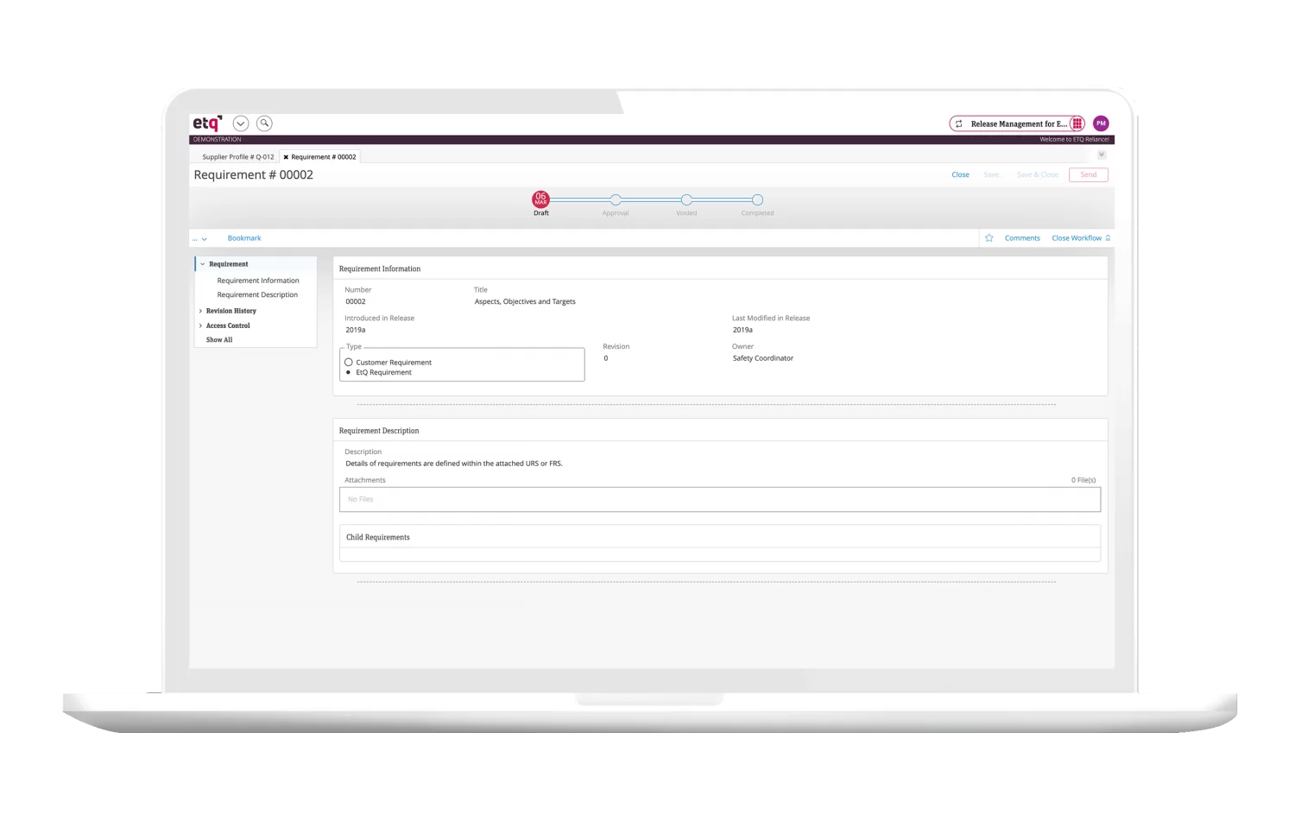Close the Requirement # 00002 tab with X
Screen dimensions: 1295x821
[x=286, y=157]
